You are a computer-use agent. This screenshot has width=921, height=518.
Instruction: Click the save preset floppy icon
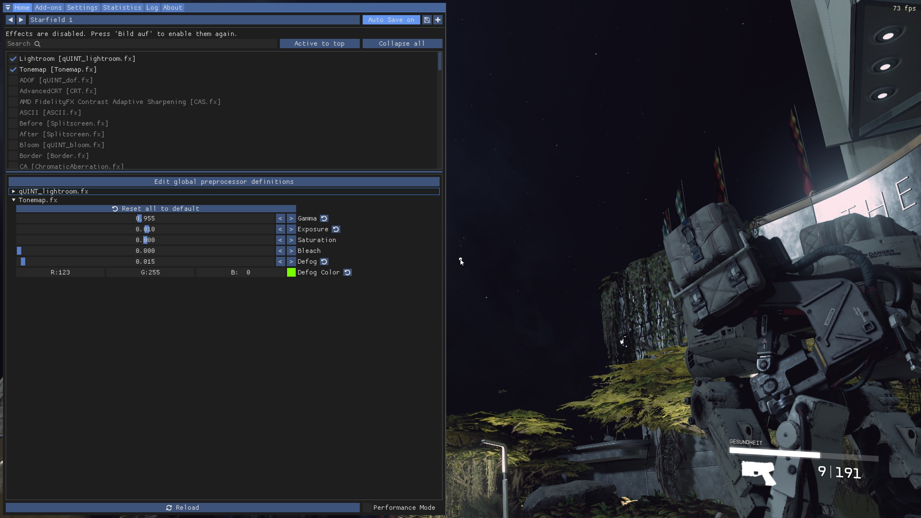click(x=427, y=20)
